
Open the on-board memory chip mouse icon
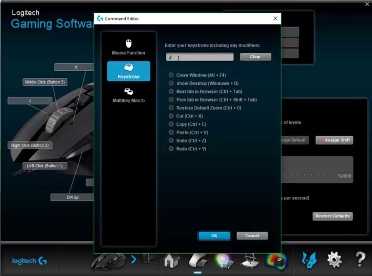(x=198, y=260)
